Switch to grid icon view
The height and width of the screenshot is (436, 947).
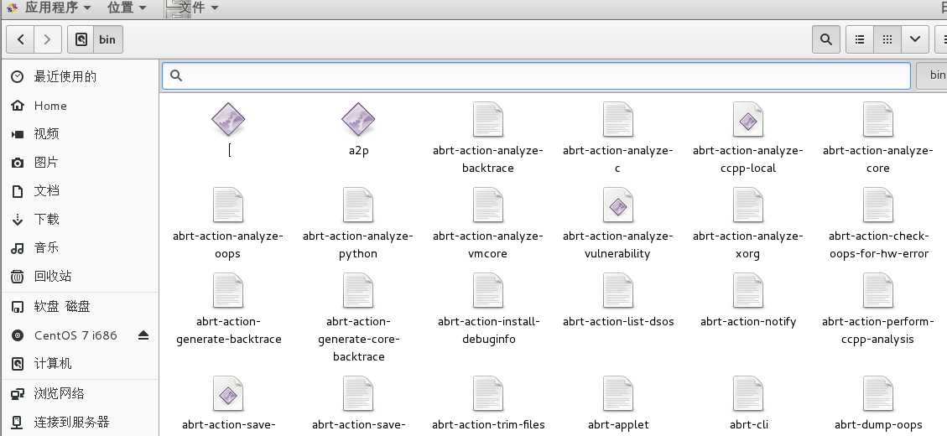point(887,40)
